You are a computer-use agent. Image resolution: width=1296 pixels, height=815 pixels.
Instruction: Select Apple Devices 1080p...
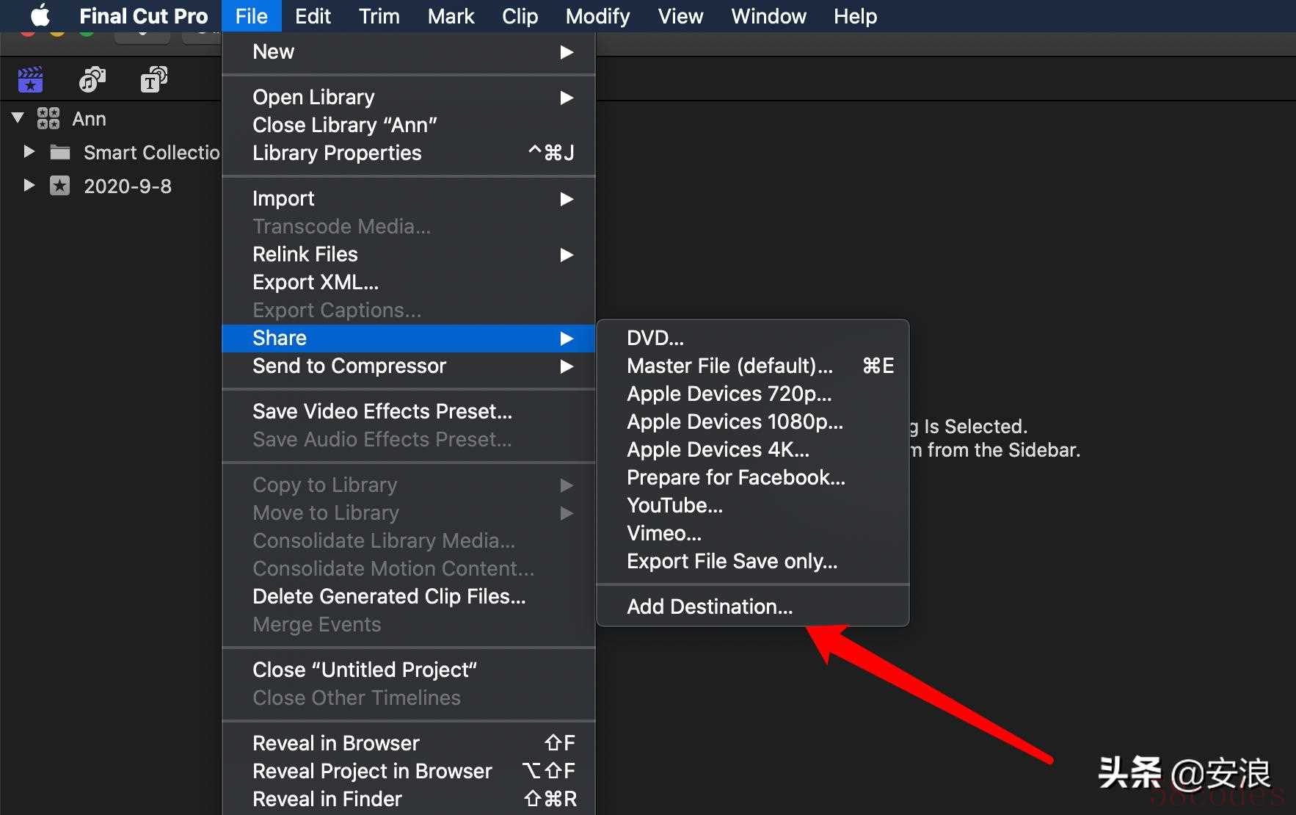click(x=753, y=422)
